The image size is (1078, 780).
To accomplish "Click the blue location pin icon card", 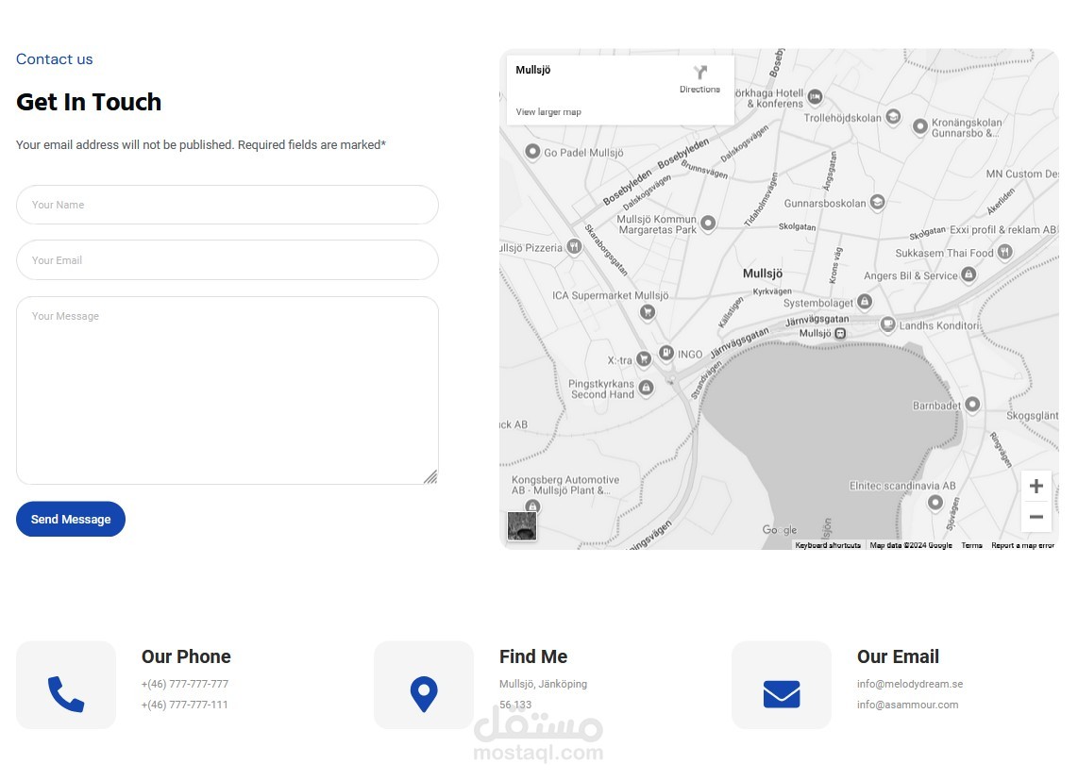I will coord(424,685).
